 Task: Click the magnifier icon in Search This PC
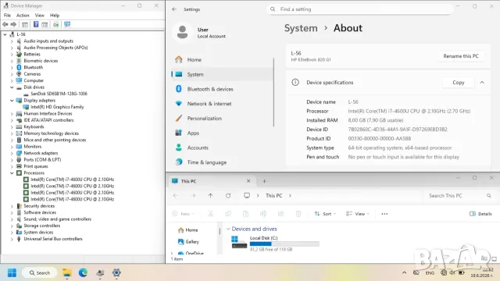tap(489, 196)
